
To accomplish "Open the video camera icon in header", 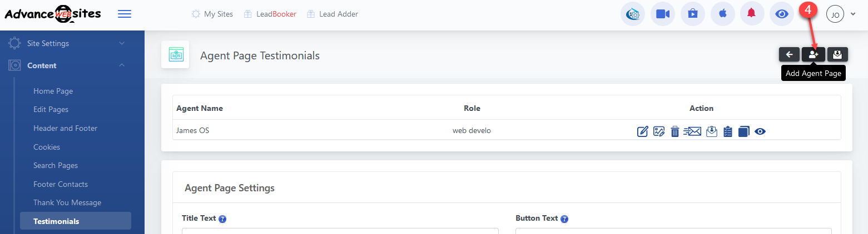I will click(662, 14).
